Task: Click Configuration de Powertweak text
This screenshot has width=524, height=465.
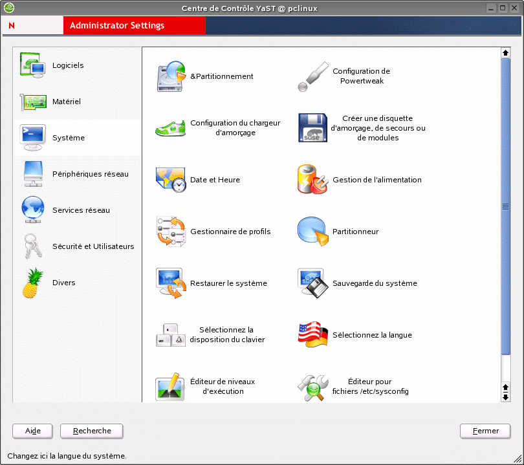Action: coord(361,76)
